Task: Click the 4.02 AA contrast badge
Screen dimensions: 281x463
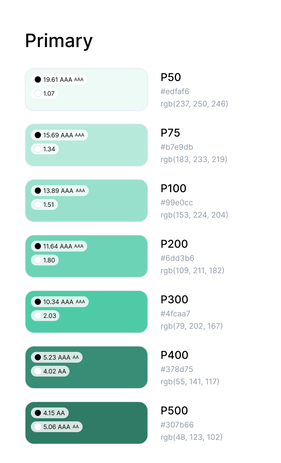Action: click(x=50, y=371)
